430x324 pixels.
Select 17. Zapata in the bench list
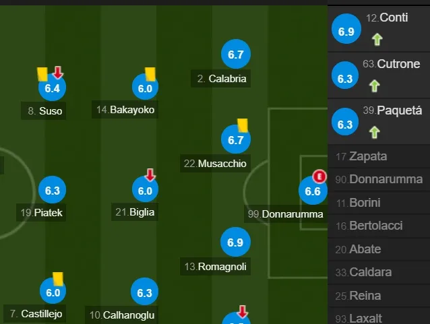coord(379,156)
